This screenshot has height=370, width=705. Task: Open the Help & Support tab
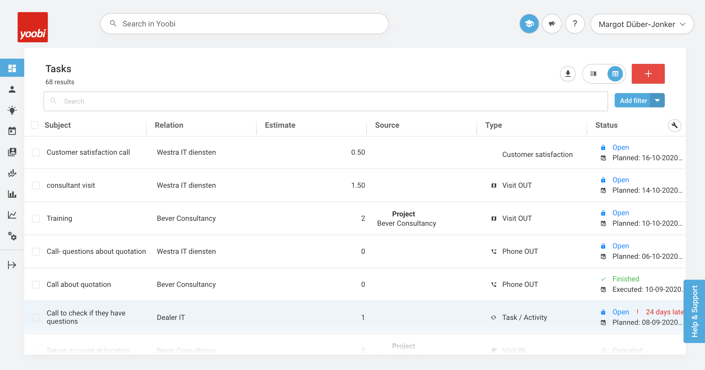694,311
